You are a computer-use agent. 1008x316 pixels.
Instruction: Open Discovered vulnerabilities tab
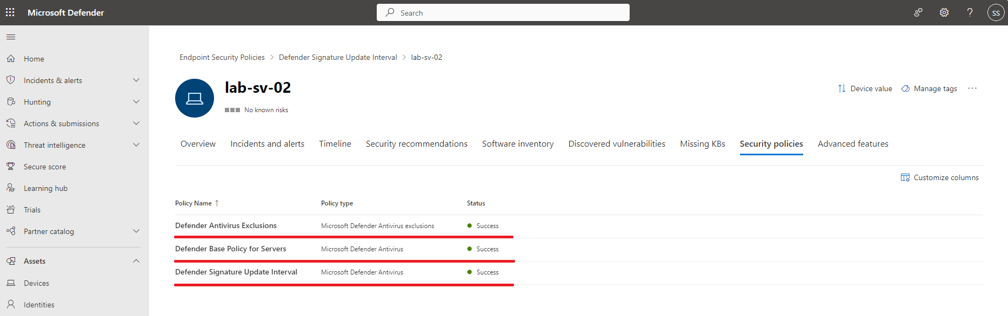click(x=617, y=144)
